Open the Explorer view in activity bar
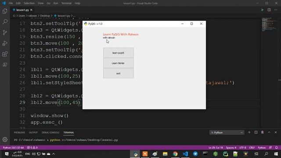Screen dimensions: 281x158 pos(5,11)
